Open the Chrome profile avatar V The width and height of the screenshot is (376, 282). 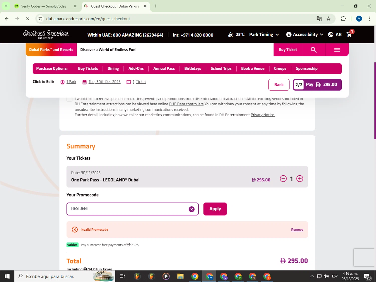(x=359, y=19)
